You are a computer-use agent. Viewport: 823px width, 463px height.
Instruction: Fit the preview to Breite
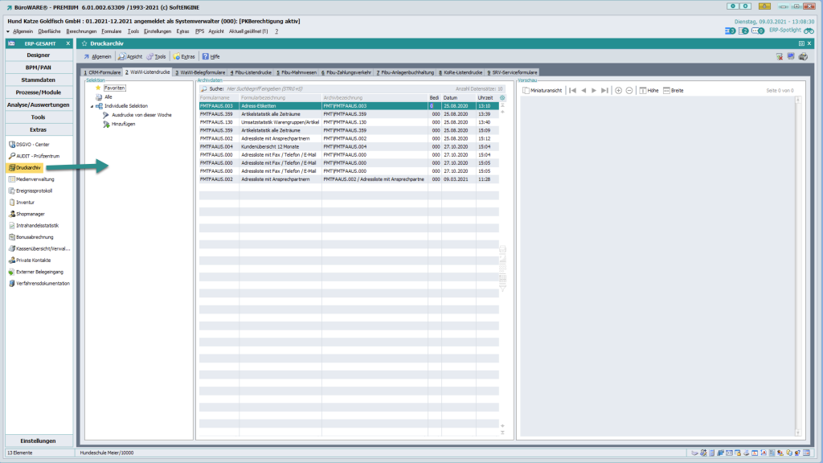(672, 90)
